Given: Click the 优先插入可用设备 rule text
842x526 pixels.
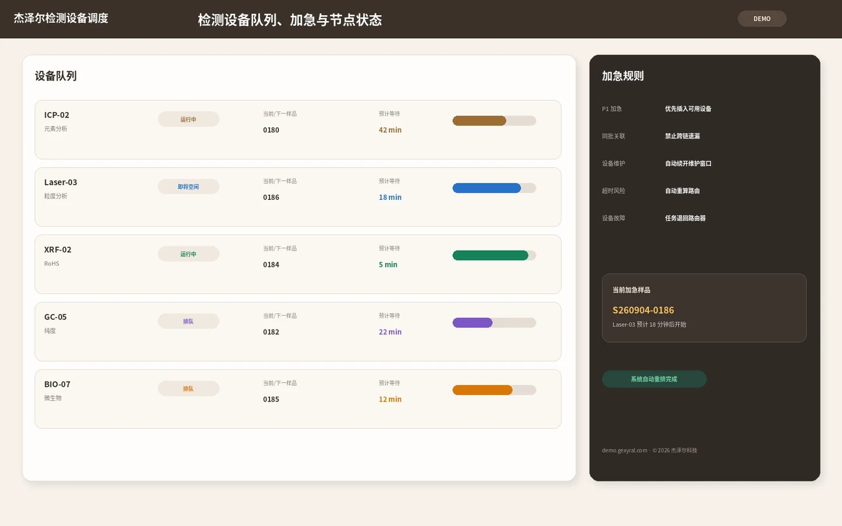Looking at the screenshot, I should [x=688, y=109].
